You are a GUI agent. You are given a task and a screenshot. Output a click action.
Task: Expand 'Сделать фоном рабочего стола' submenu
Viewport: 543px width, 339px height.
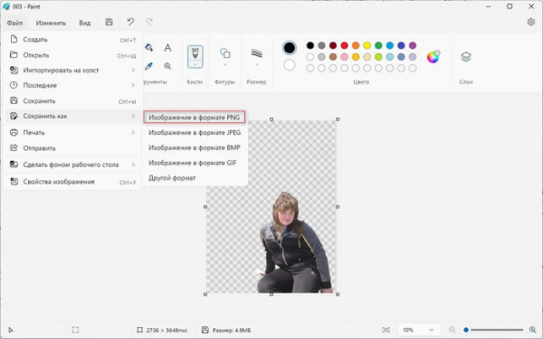pos(133,165)
